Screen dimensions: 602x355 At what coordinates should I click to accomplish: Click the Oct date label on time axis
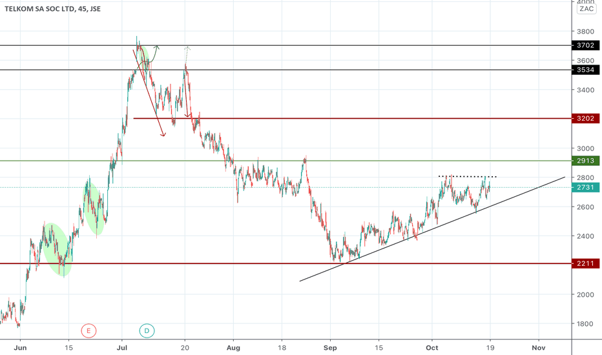(x=432, y=348)
